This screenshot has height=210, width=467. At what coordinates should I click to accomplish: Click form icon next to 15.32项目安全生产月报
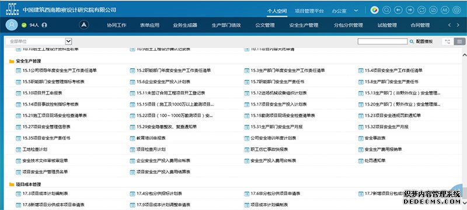pos(361,127)
